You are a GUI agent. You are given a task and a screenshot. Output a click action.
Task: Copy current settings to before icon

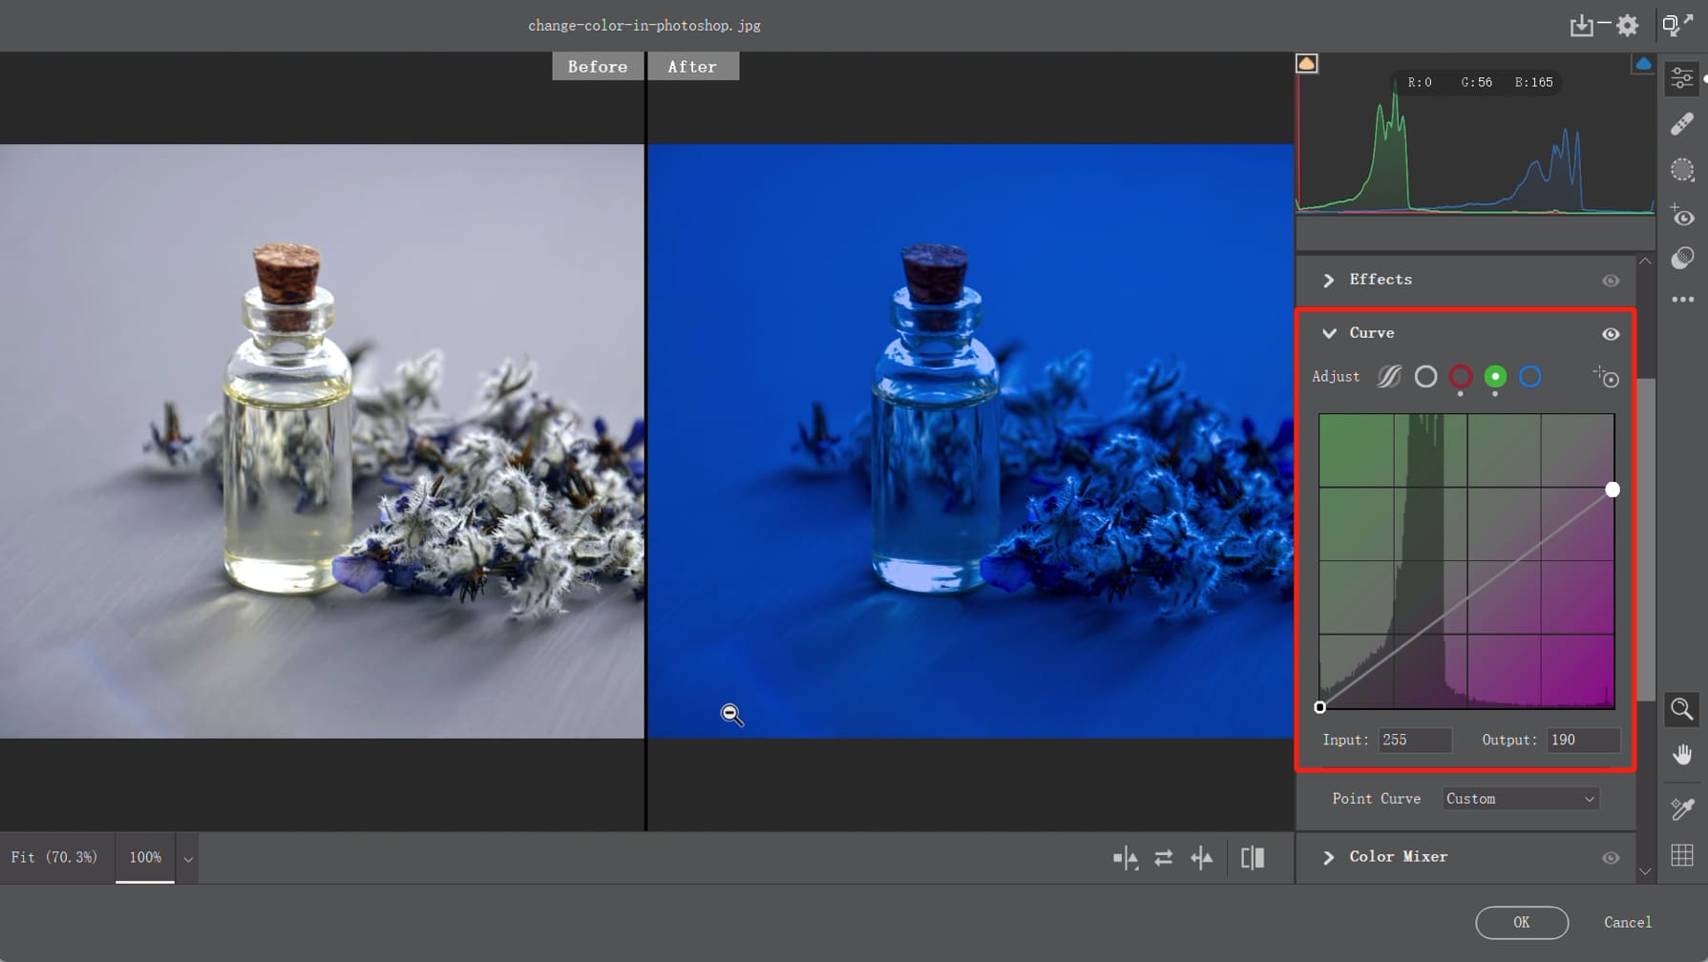tap(1201, 858)
